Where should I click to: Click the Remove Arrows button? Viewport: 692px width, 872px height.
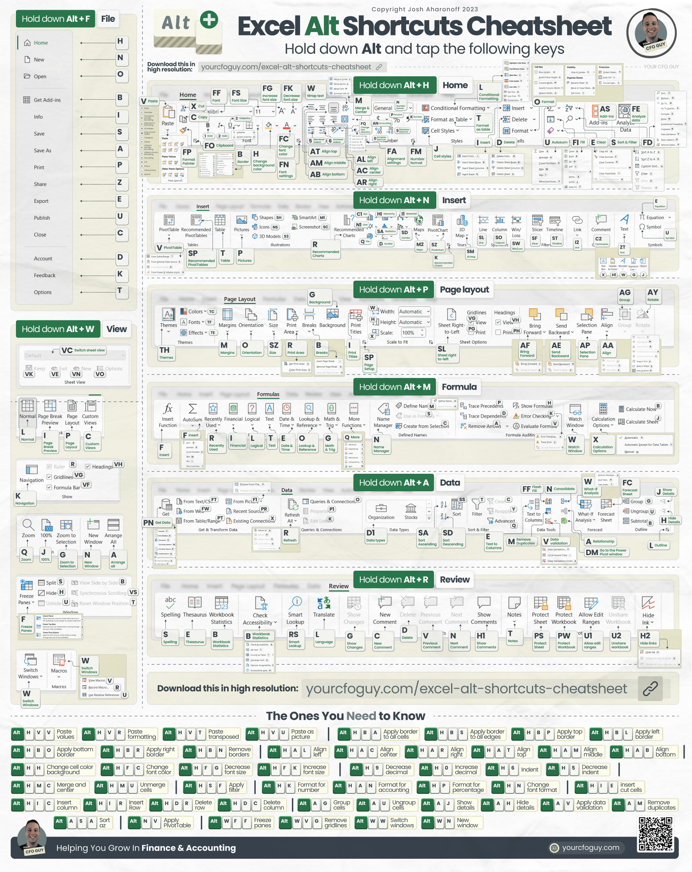(x=481, y=426)
